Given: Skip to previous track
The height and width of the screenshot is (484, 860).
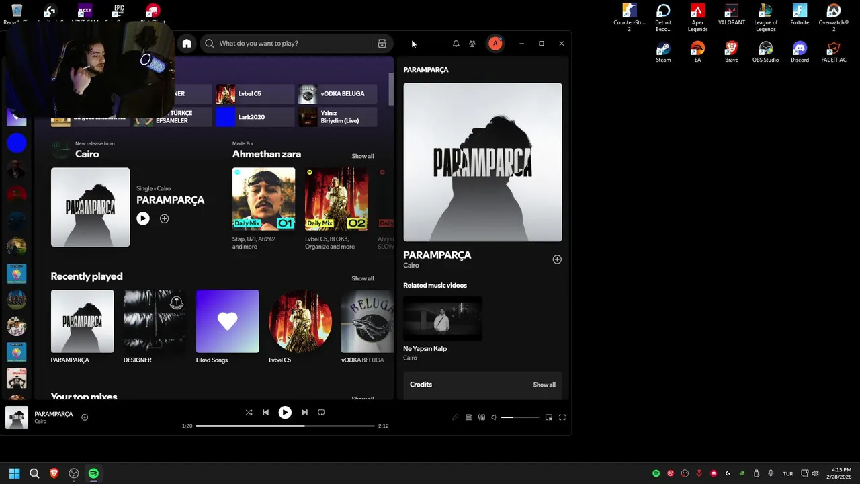Looking at the screenshot, I should (265, 412).
